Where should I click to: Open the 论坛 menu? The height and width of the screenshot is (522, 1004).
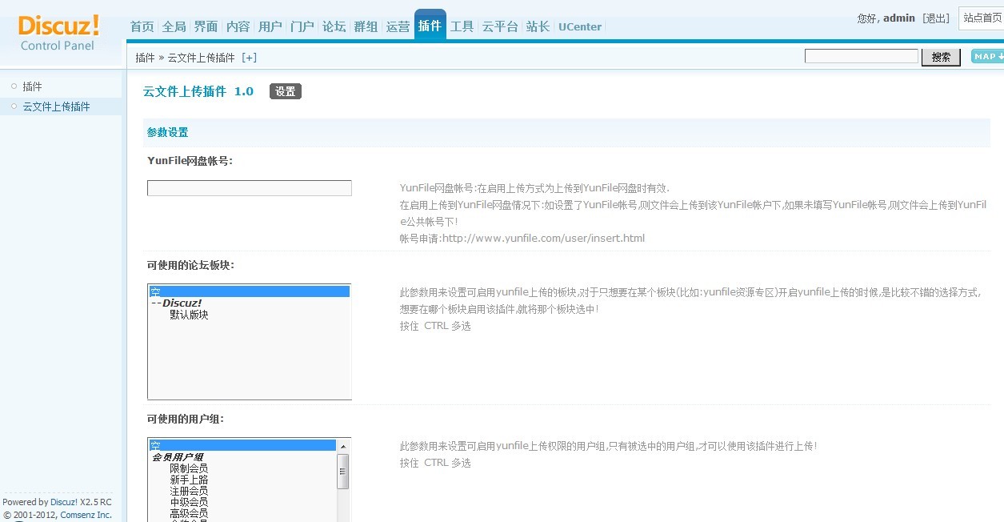334,26
